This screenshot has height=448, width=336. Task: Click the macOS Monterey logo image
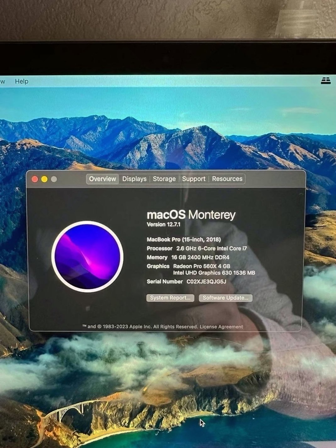click(87, 257)
